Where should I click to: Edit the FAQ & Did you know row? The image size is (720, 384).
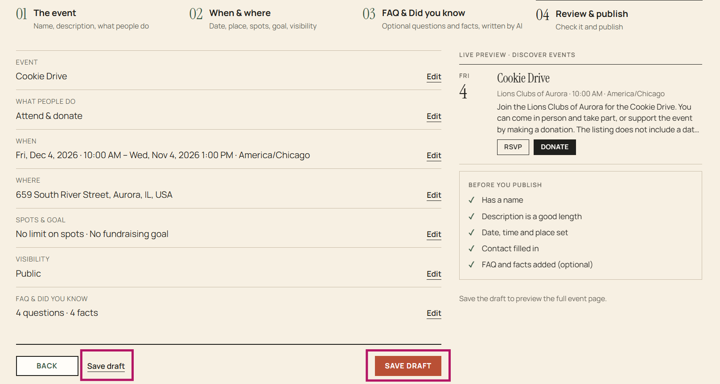point(434,313)
